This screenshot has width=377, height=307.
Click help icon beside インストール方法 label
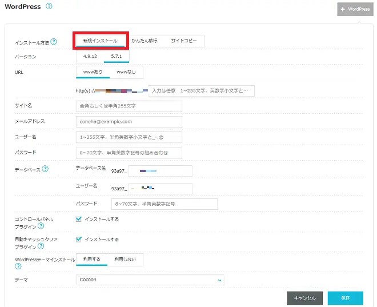click(x=54, y=42)
